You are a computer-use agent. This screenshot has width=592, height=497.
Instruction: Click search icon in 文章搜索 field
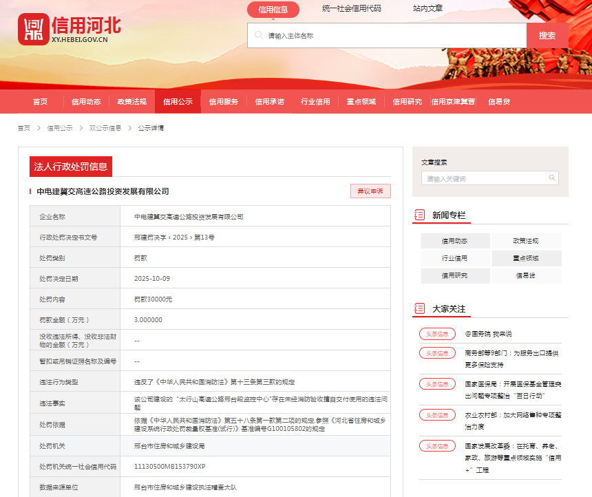click(551, 178)
